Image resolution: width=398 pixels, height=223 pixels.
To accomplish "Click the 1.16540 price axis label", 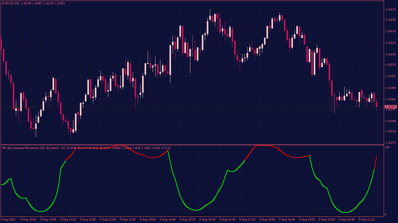I will [x=390, y=54].
